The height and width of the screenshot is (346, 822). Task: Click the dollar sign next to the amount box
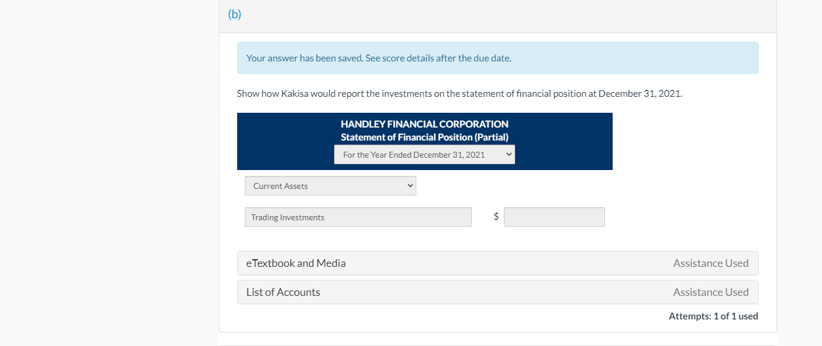click(496, 217)
